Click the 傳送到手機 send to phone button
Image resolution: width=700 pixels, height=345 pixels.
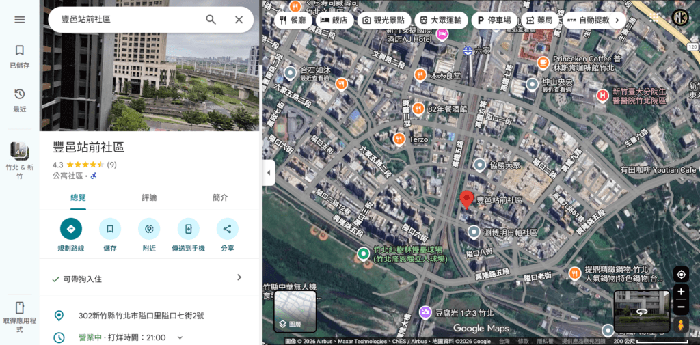(189, 229)
